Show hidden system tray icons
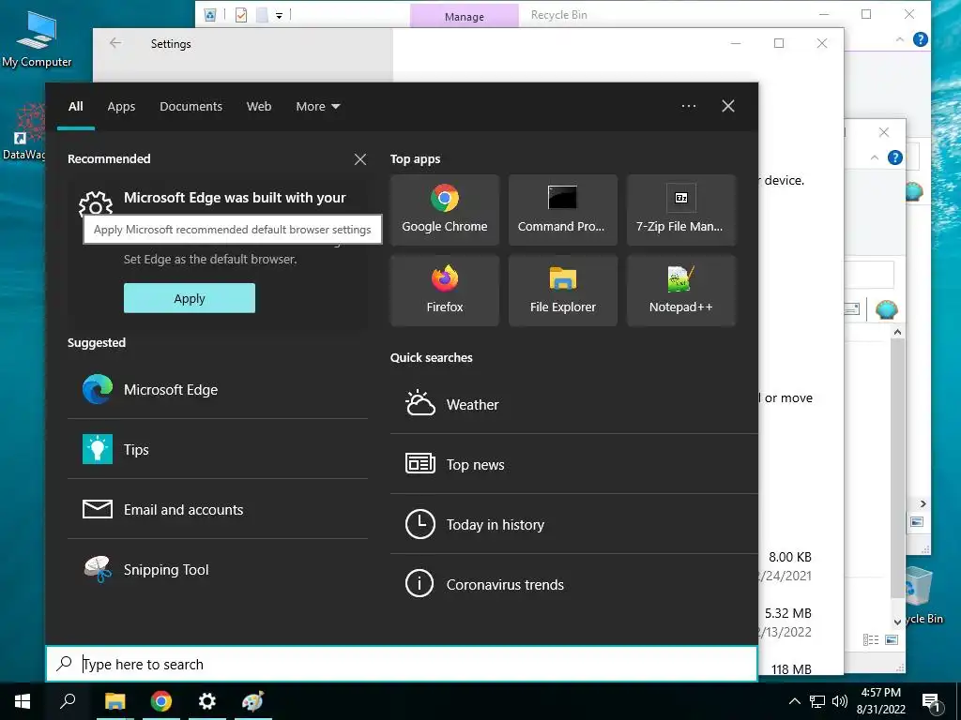Image resolution: width=961 pixels, height=720 pixels. (794, 701)
